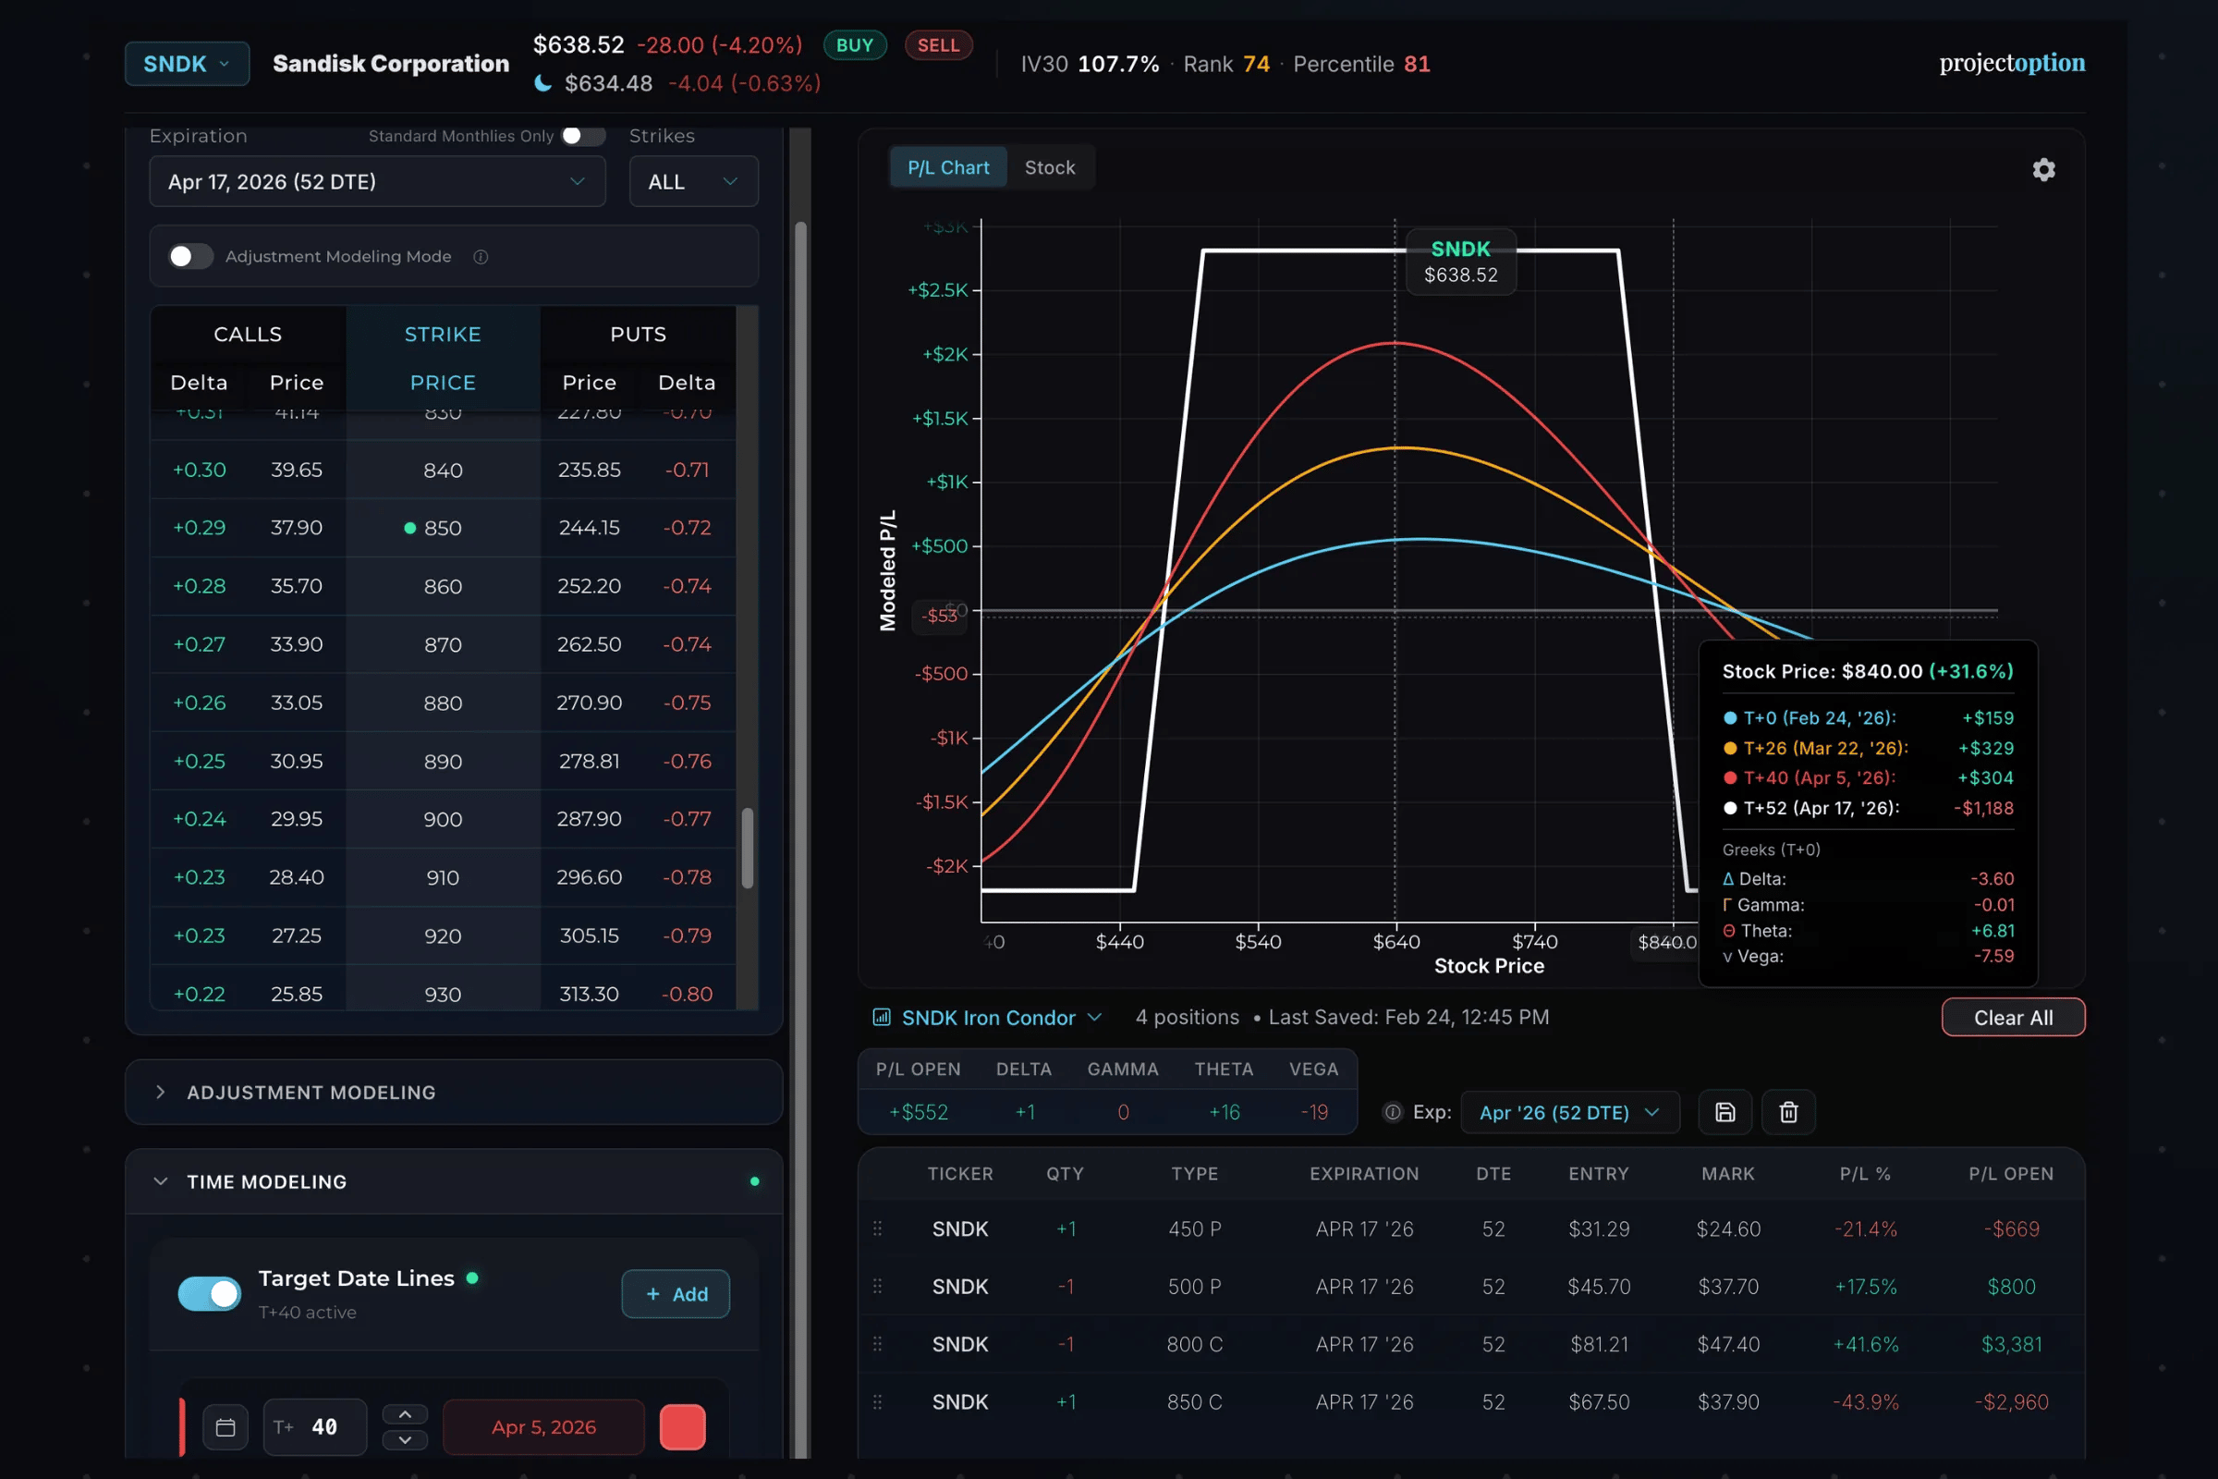
Task: Disable Target Date Lines
Action: pos(210,1293)
